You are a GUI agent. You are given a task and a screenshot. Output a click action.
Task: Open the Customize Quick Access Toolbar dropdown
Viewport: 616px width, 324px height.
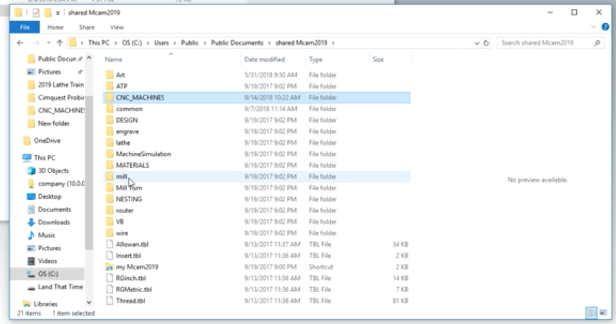(x=58, y=13)
